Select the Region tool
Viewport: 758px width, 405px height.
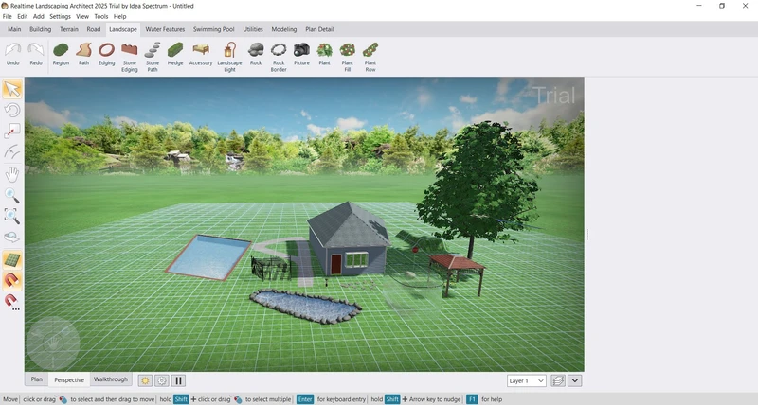[x=61, y=54]
